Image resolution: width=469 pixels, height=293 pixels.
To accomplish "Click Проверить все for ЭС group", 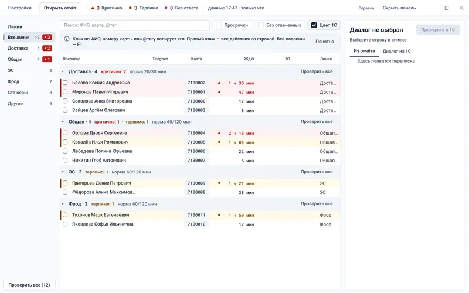I will pos(317,172).
